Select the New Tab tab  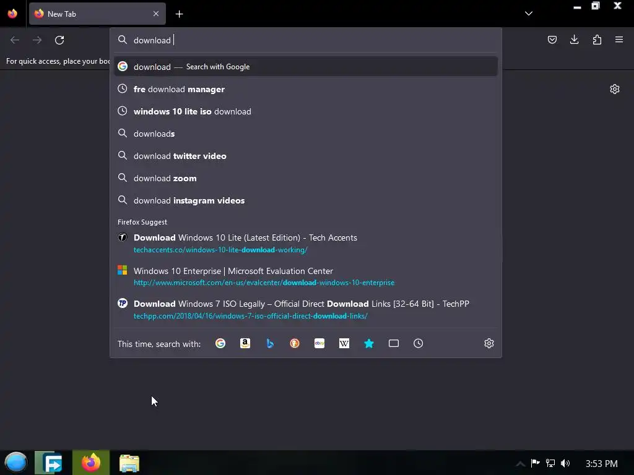click(x=97, y=14)
